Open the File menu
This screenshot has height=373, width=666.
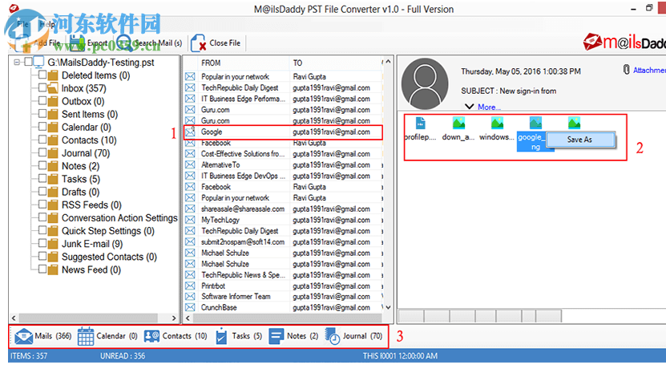coord(22,24)
